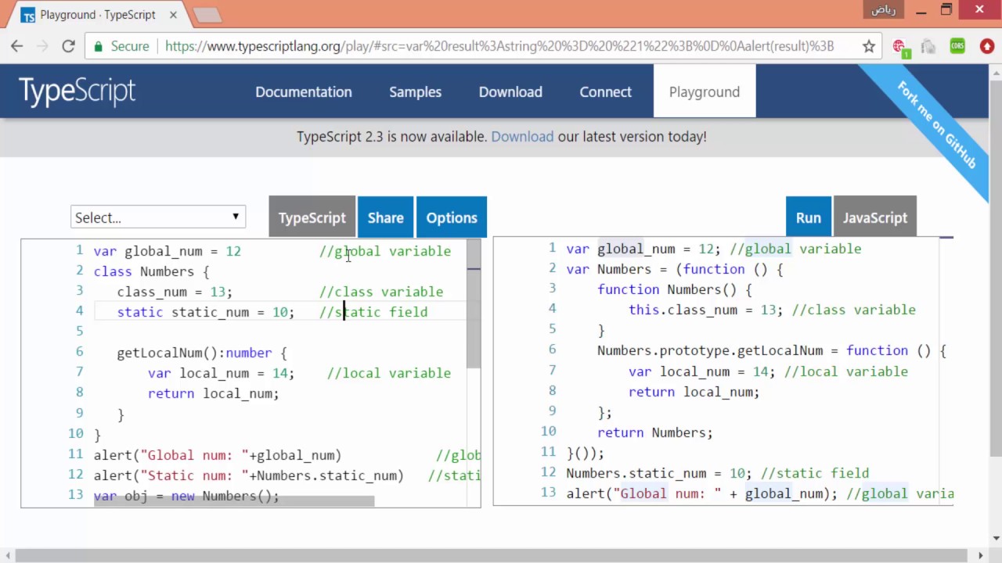Click the Chrome profile name button
This screenshot has height=563, width=1002.
pos(883,9)
